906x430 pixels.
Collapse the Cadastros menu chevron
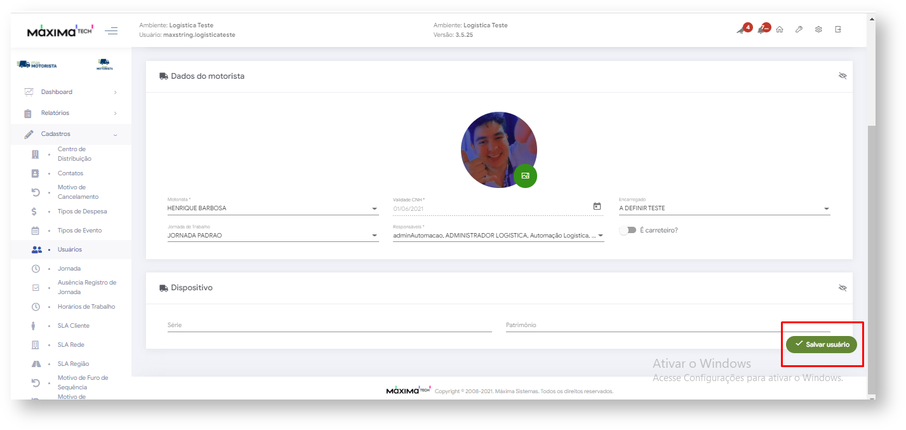[115, 135]
